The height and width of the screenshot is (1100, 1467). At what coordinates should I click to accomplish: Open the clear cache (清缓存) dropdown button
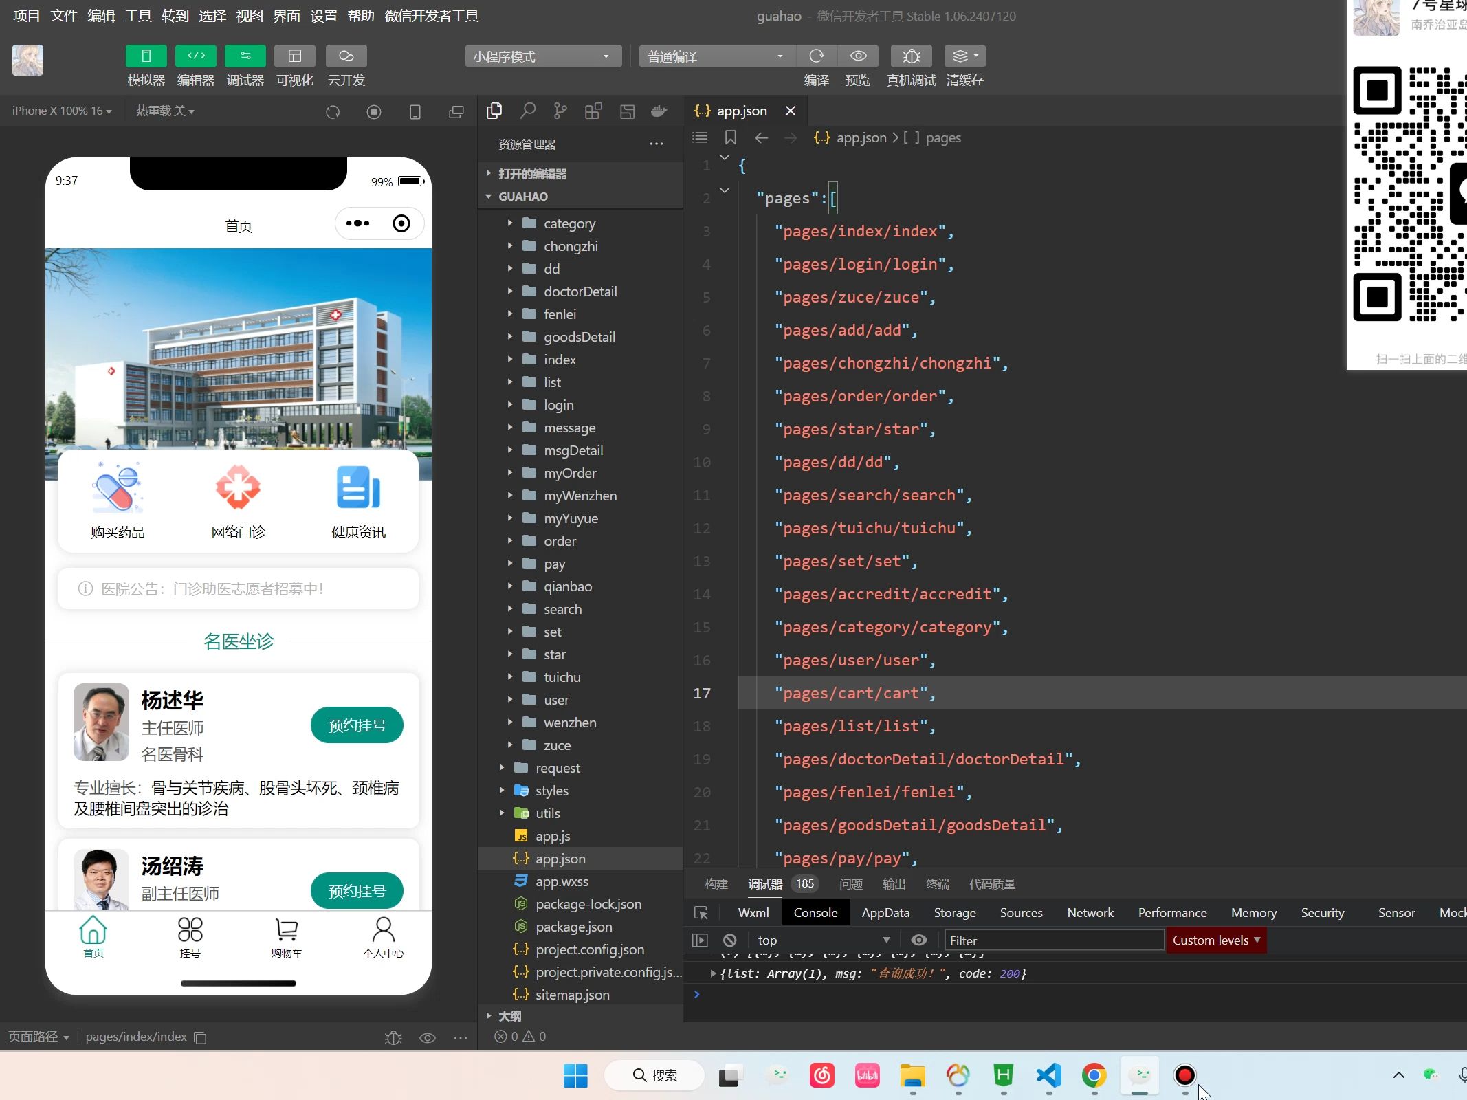[965, 56]
